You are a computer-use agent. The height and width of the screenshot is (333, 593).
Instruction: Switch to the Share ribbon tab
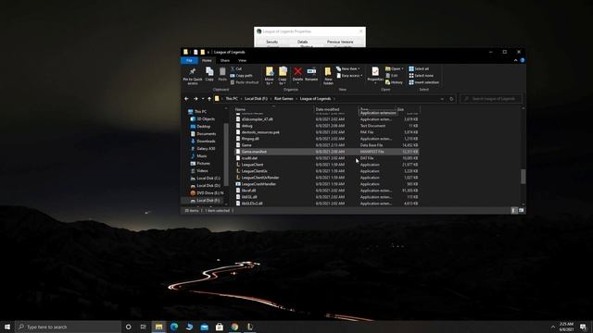click(x=224, y=60)
